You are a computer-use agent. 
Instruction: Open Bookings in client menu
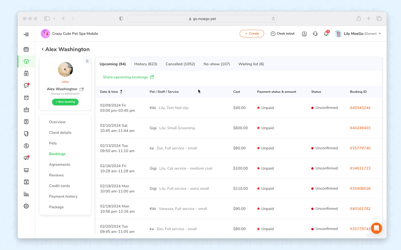point(57,154)
